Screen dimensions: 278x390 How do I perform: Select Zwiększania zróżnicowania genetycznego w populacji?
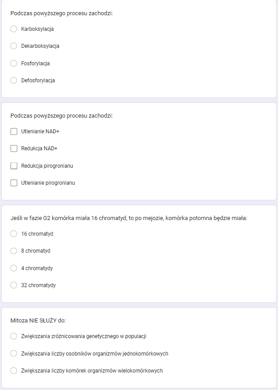14,336
